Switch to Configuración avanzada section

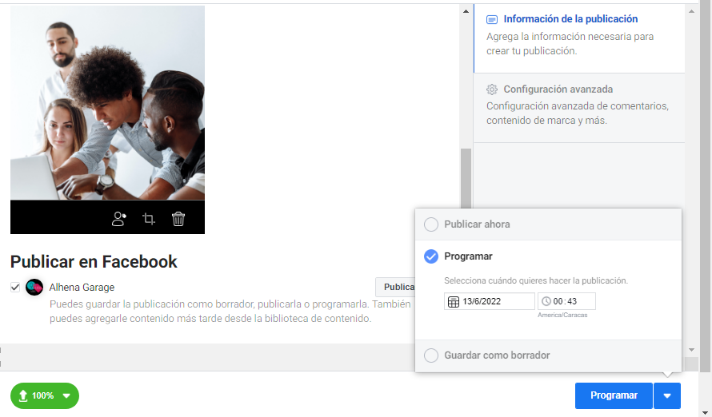[x=558, y=89]
